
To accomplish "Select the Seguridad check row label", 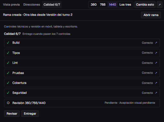I will click(20, 93).
